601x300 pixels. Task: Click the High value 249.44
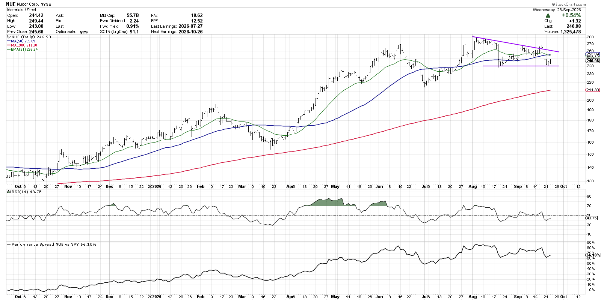(x=36, y=21)
